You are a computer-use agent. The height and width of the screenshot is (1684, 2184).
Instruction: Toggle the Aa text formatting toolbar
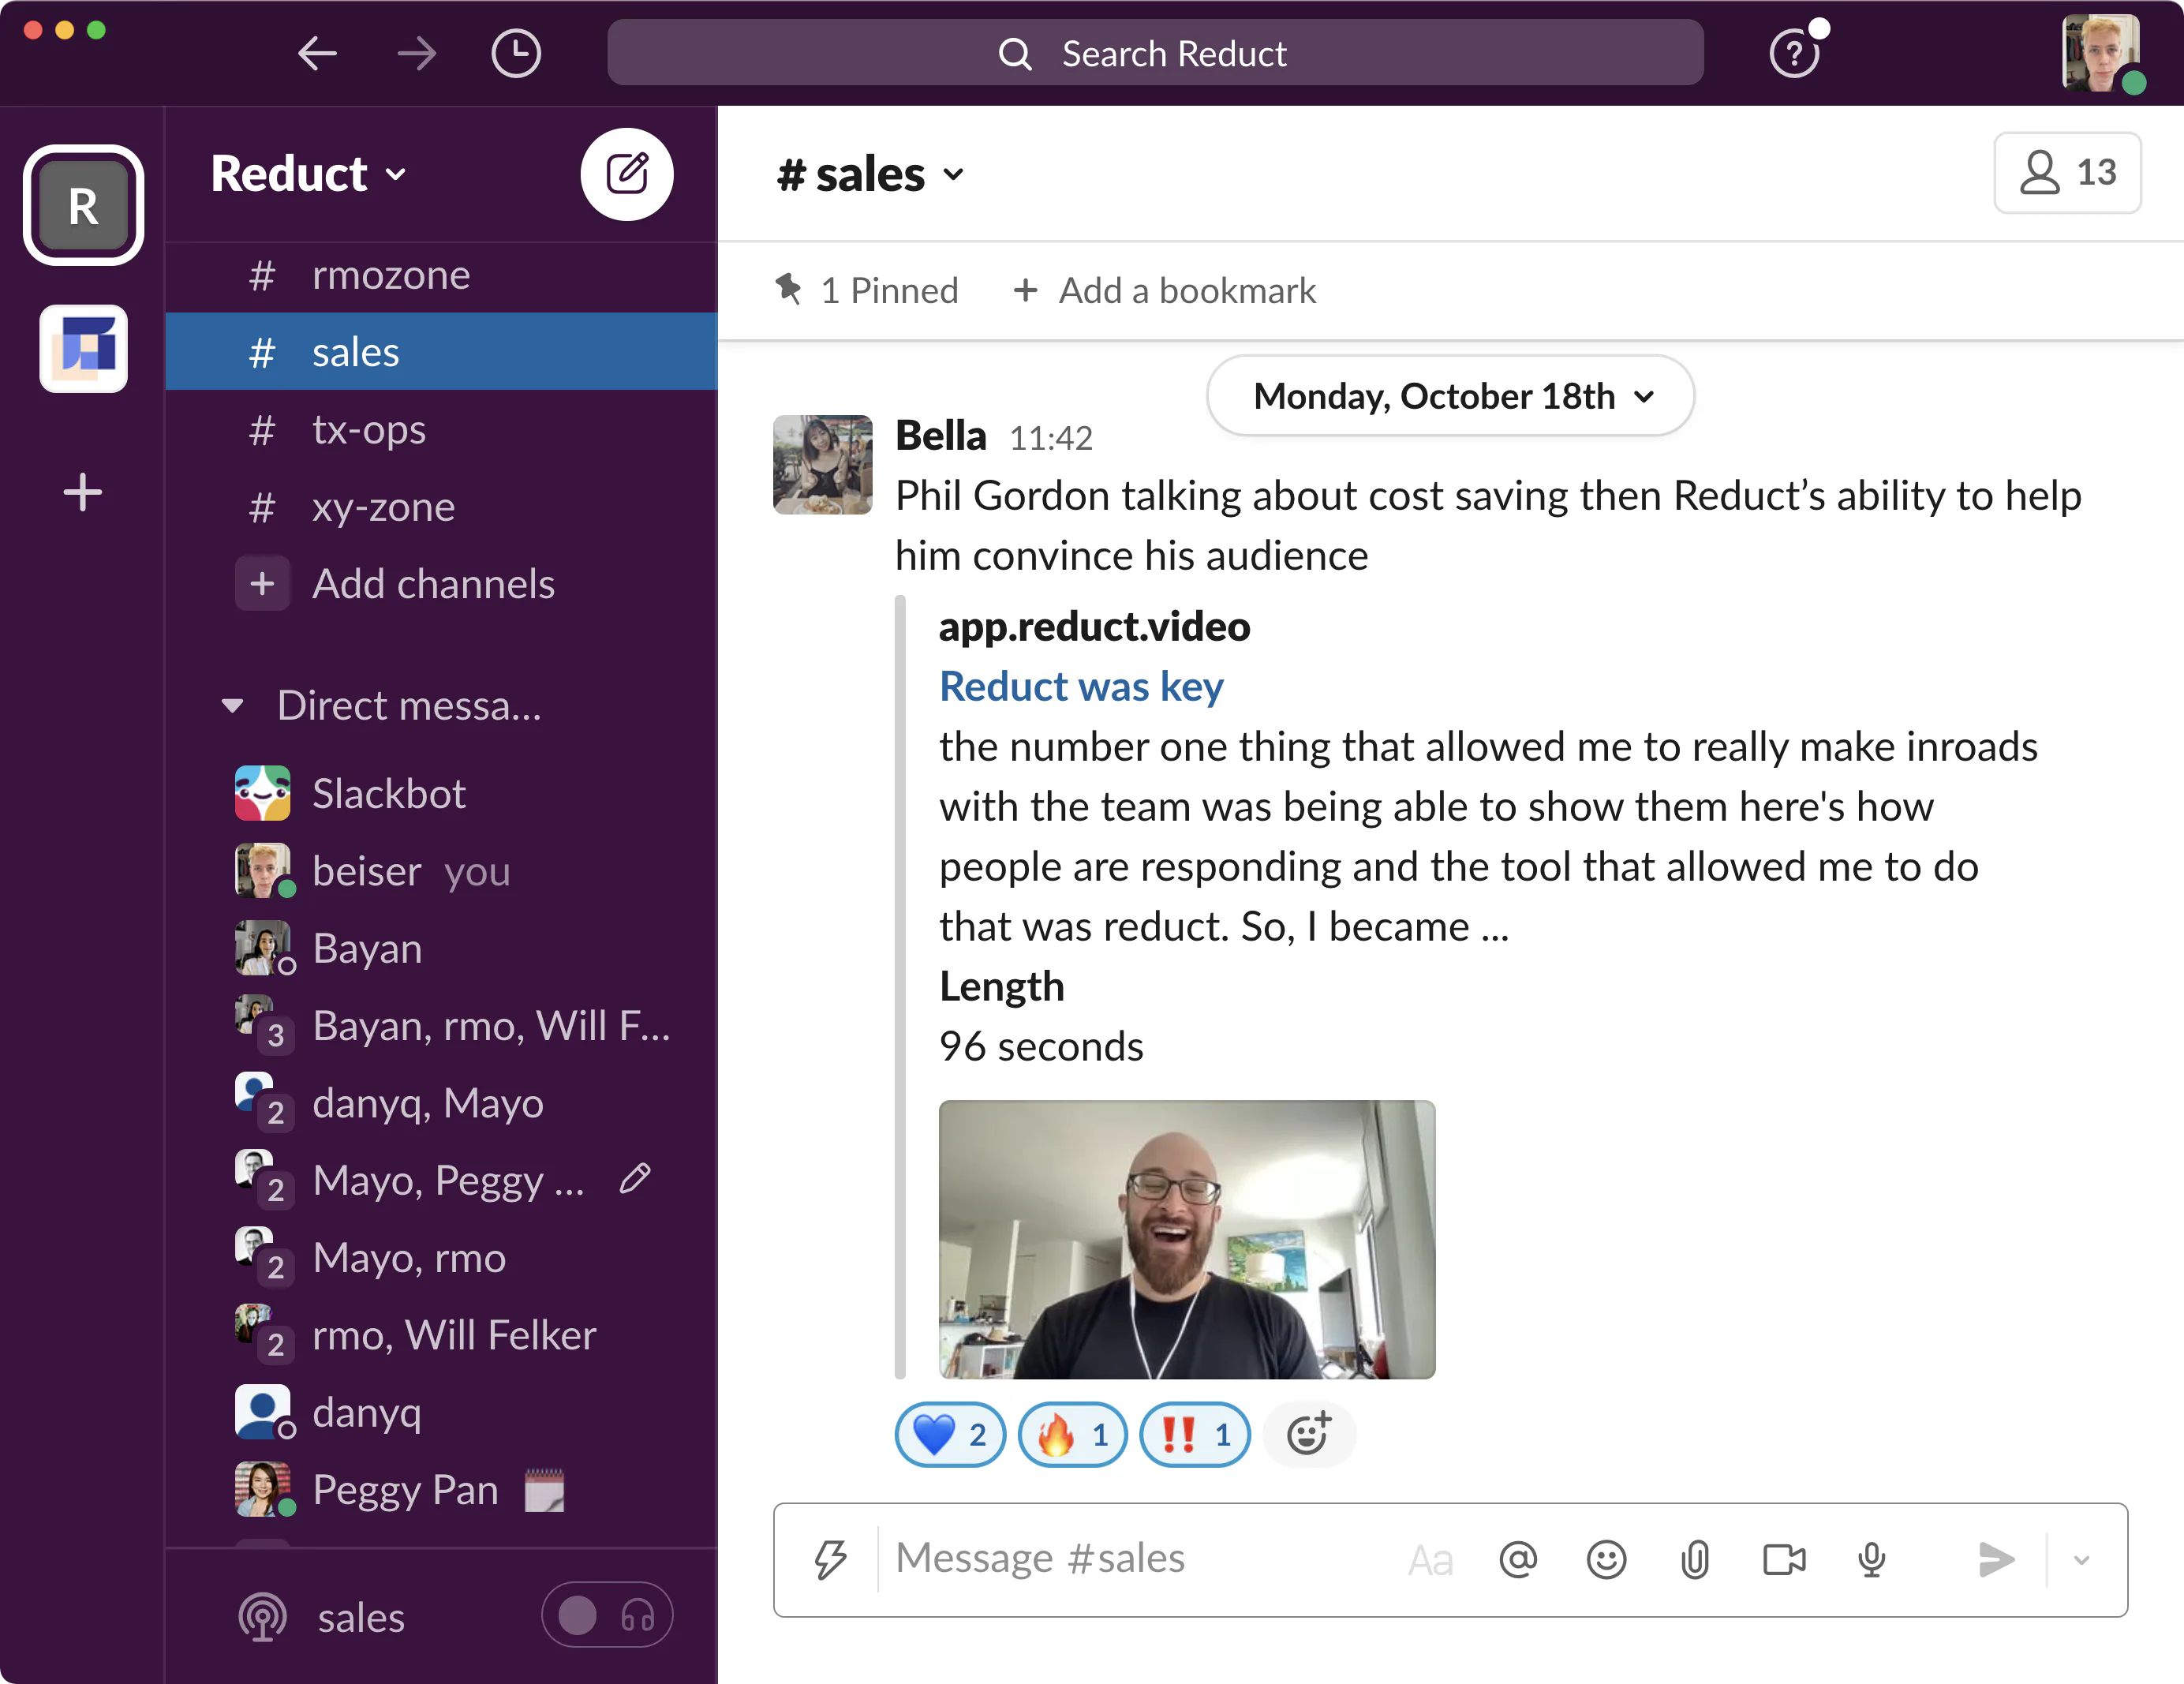click(x=1430, y=1559)
